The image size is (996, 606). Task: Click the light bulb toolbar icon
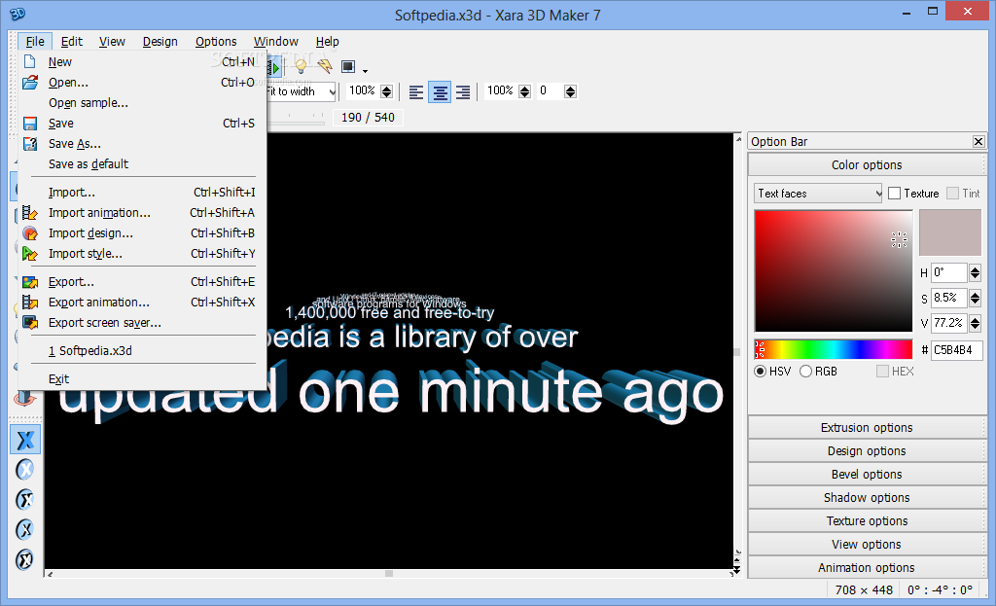point(302,66)
